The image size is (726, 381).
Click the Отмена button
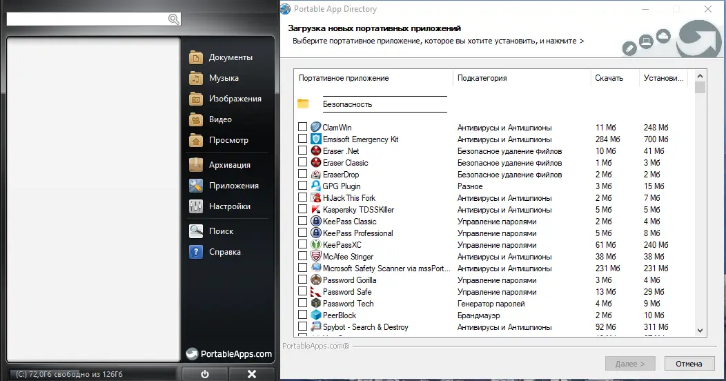pyautogui.click(x=689, y=364)
